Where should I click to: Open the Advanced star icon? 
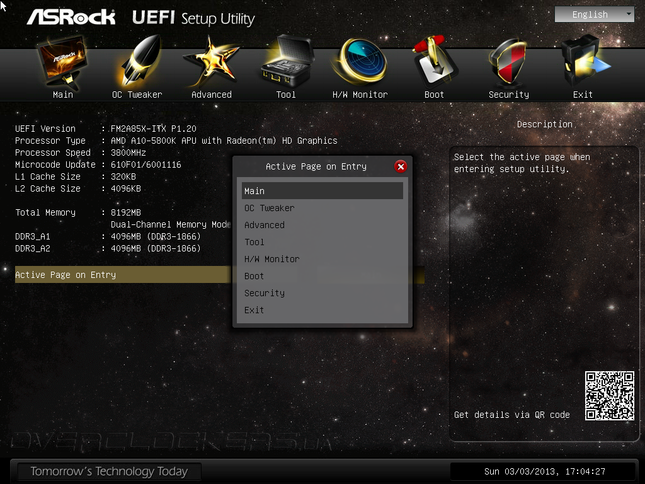(211, 62)
